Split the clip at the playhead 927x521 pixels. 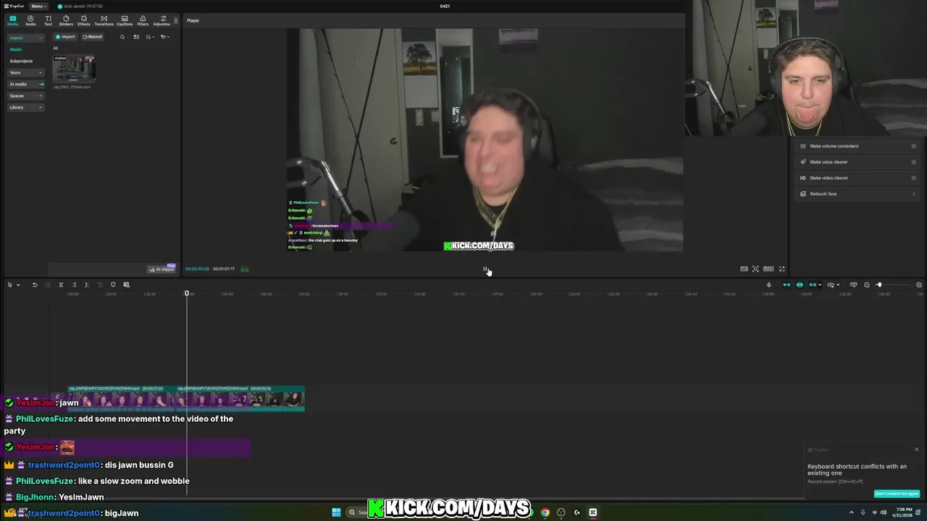(61, 285)
